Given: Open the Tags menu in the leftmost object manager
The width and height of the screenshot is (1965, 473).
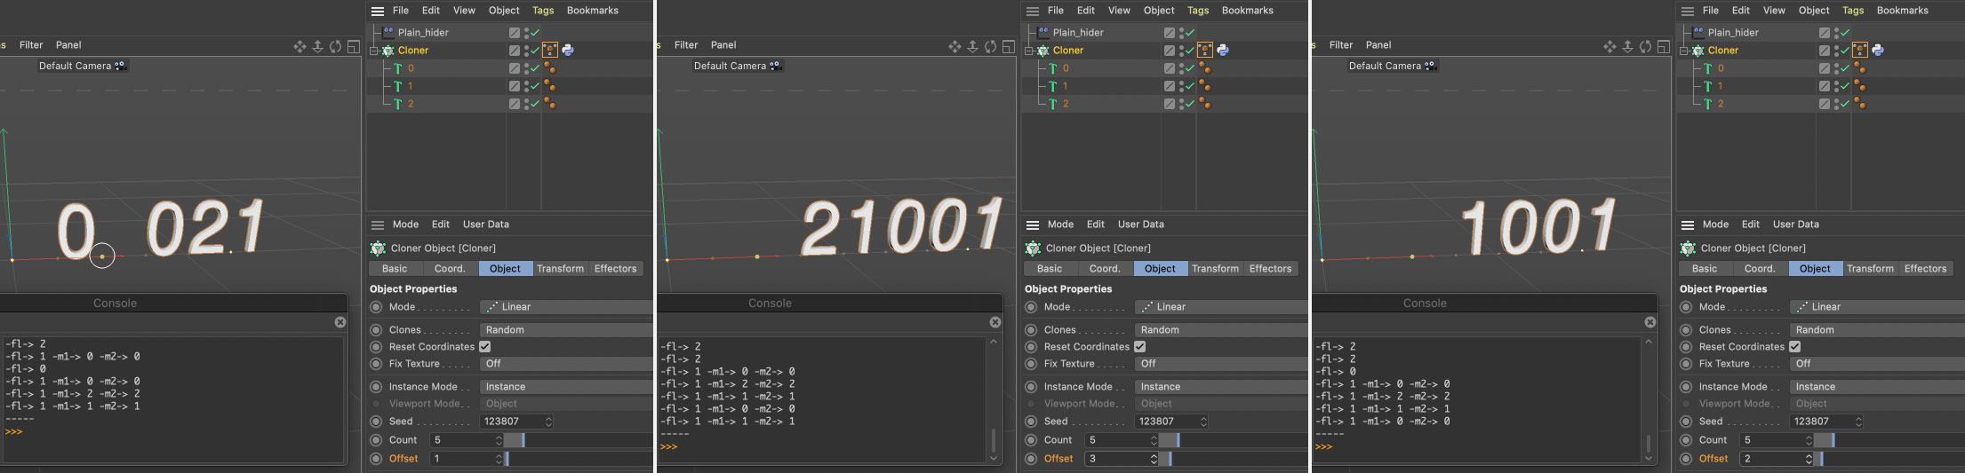Looking at the screenshot, I should [543, 11].
